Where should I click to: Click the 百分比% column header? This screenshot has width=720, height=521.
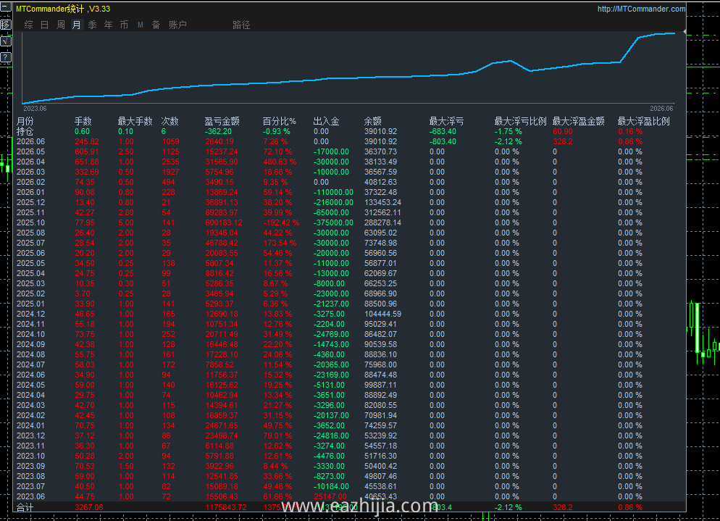click(x=279, y=121)
